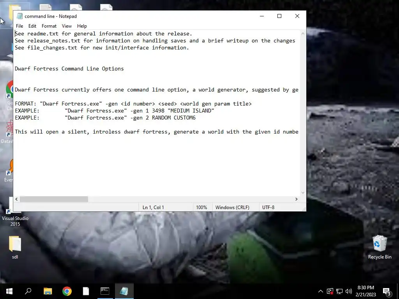Click the line starting 'See release_notes.txt'
The height and width of the screenshot is (299, 399).
pos(155,40)
